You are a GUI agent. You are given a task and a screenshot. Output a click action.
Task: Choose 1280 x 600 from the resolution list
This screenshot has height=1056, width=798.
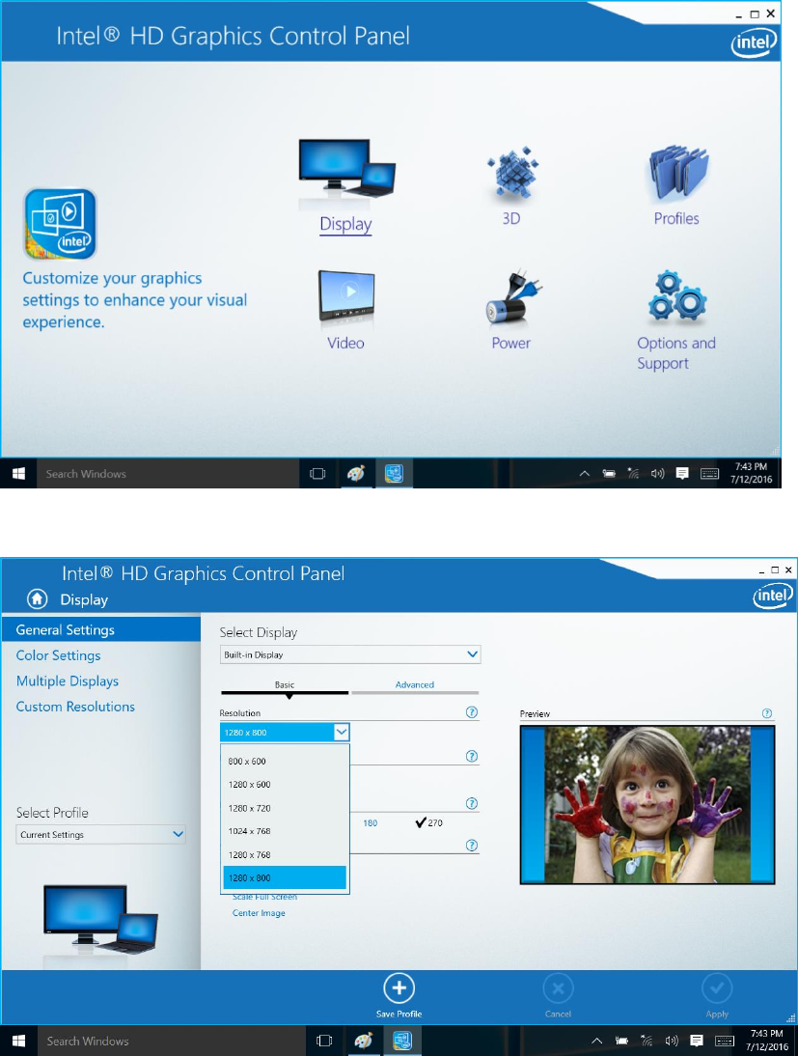pos(285,785)
